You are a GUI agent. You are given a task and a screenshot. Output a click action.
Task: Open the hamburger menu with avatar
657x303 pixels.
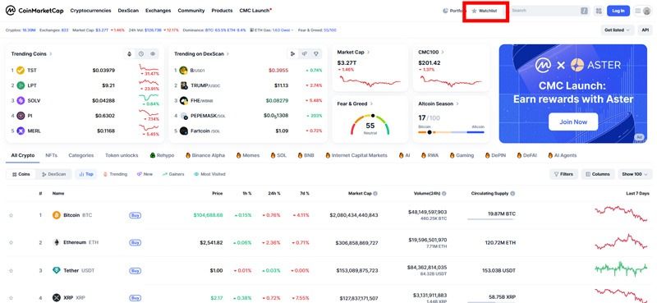point(643,11)
